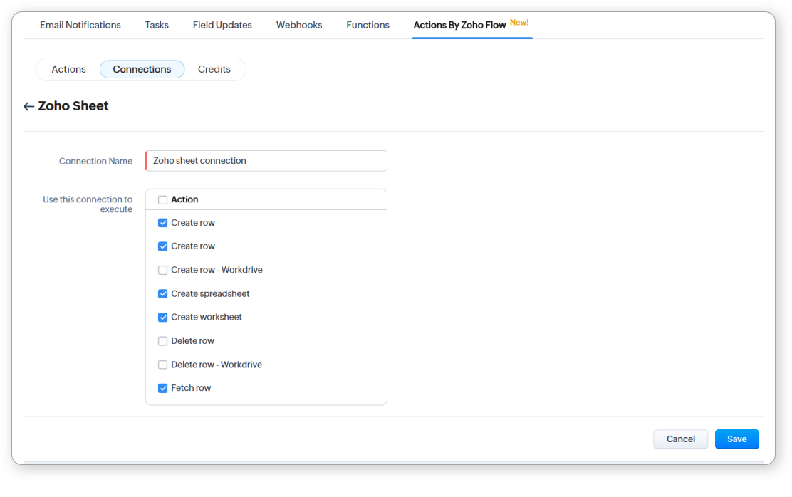Toggle the Action select-all checkbox
This screenshot has width=792, height=497.
click(162, 199)
